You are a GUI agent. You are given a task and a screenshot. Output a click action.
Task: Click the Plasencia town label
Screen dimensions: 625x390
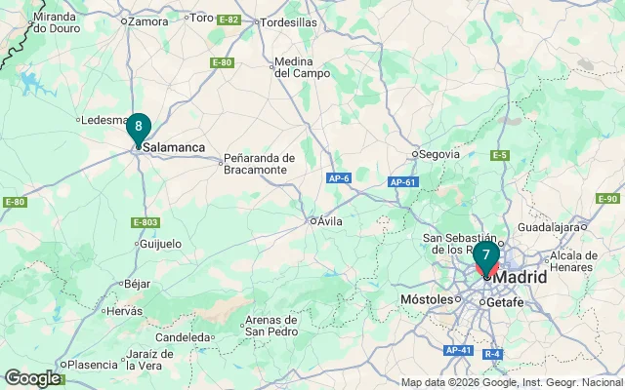tap(93, 365)
